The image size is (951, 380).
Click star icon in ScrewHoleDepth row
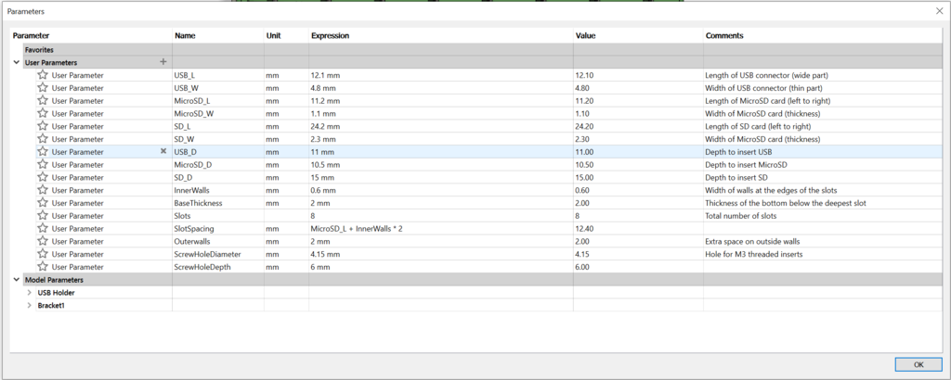pos(43,266)
